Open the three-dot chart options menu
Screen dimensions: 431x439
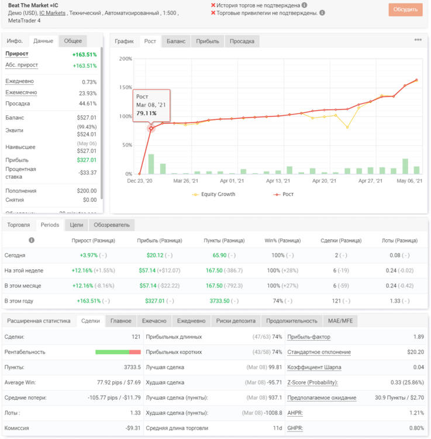coord(418,40)
